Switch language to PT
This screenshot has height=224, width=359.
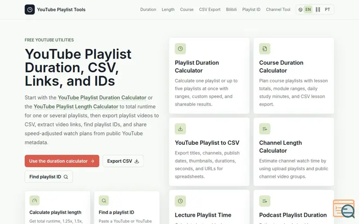(x=328, y=9)
